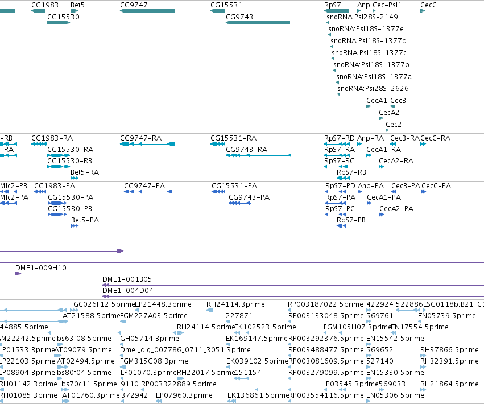Image resolution: width=484 pixels, height=404 pixels.
Task: Select protein CG9747-PA label
Action: [x=144, y=186]
